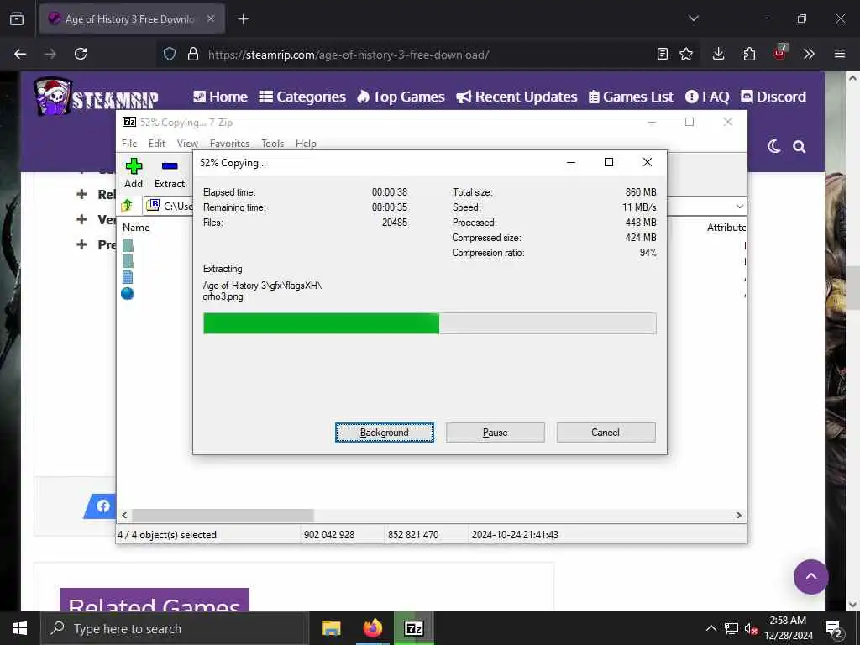860x645 pixels.
Task: Click the site security padlock icon
Action: (193, 54)
